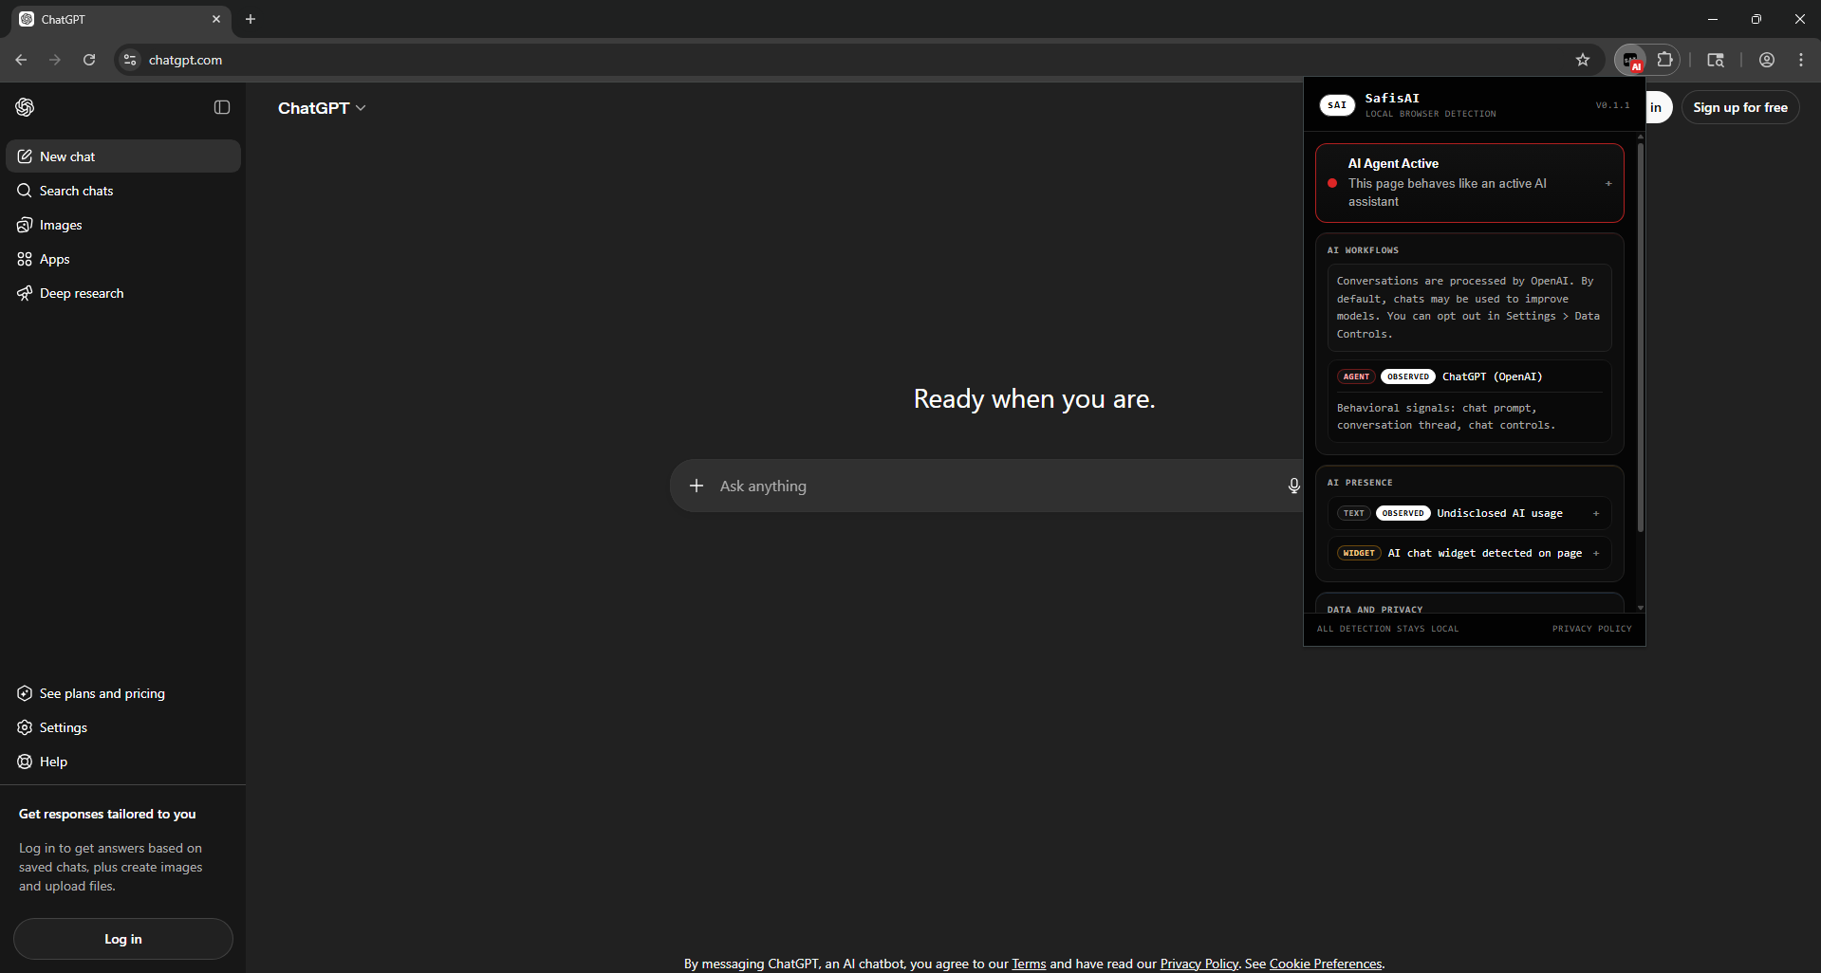This screenshot has height=973, width=1821.
Task: Click the SafisAI popup scrollbar
Action: [x=1640, y=337]
